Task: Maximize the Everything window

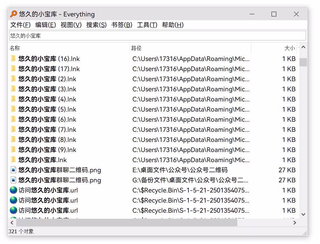Action: pos(274,14)
